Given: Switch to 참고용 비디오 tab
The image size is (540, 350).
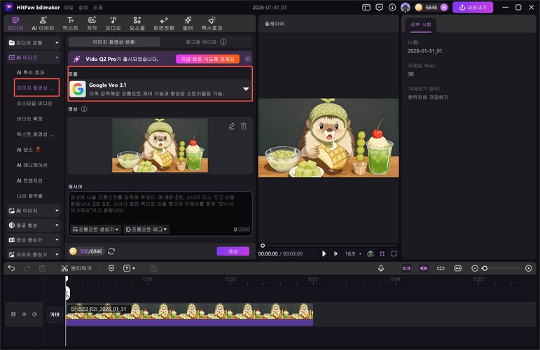Looking at the screenshot, I should [206, 42].
